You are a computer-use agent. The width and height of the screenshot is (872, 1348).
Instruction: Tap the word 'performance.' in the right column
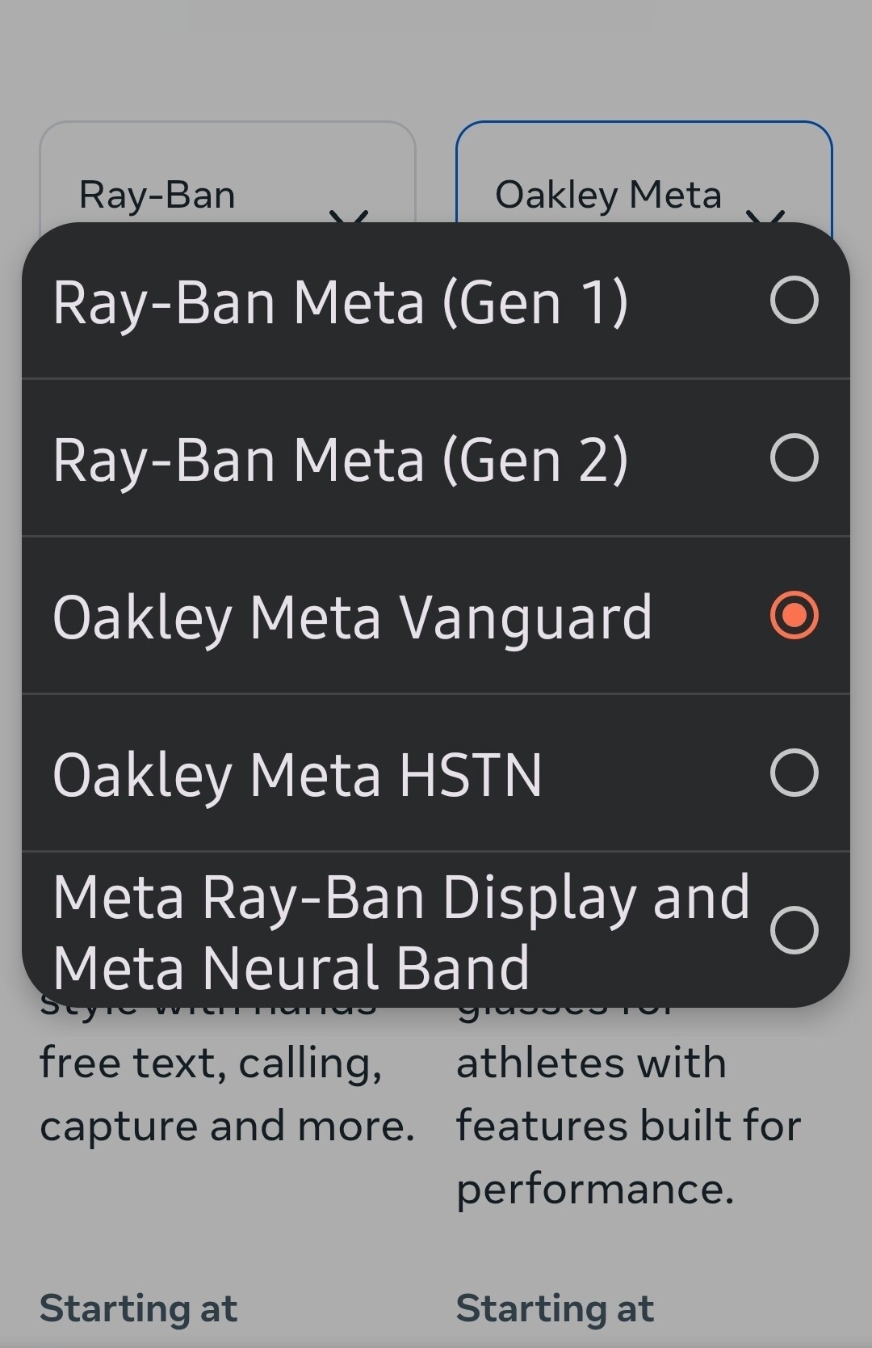pos(595,1189)
